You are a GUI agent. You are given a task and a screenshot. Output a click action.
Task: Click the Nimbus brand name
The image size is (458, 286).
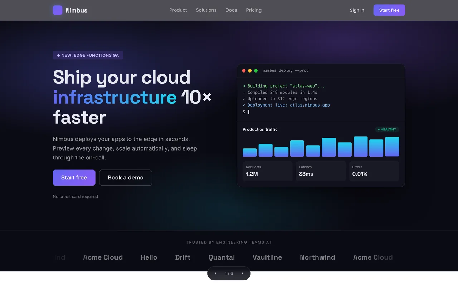pyautogui.click(x=76, y=10)
